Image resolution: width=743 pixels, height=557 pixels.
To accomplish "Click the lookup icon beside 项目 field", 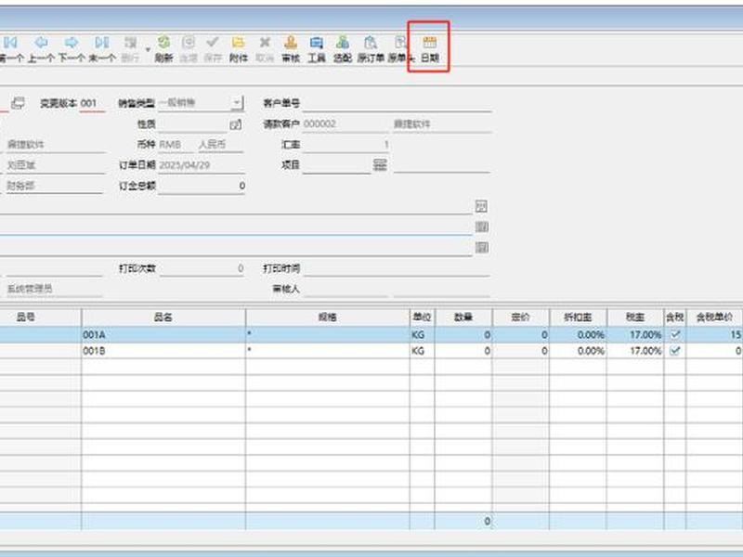I will coord(380,165).
